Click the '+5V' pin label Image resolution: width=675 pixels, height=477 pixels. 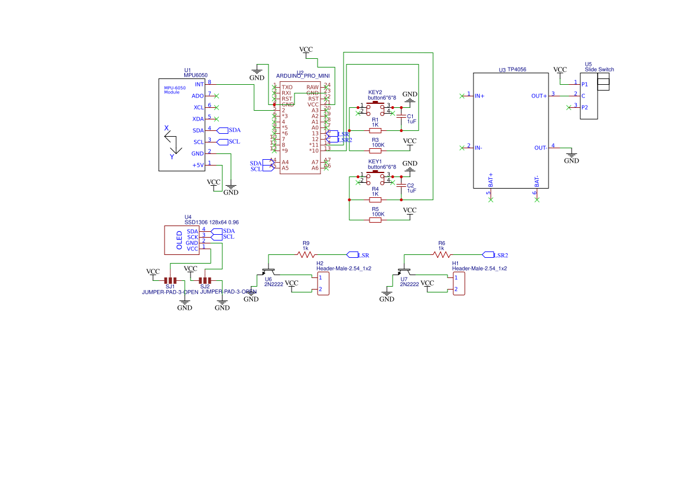click(198, 165)
